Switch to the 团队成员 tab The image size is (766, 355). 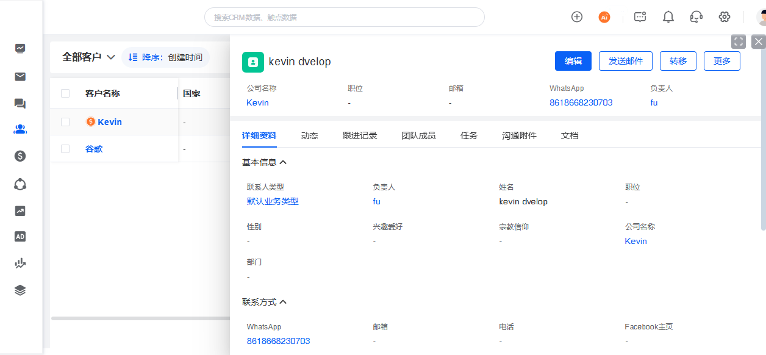pos(419,135)
